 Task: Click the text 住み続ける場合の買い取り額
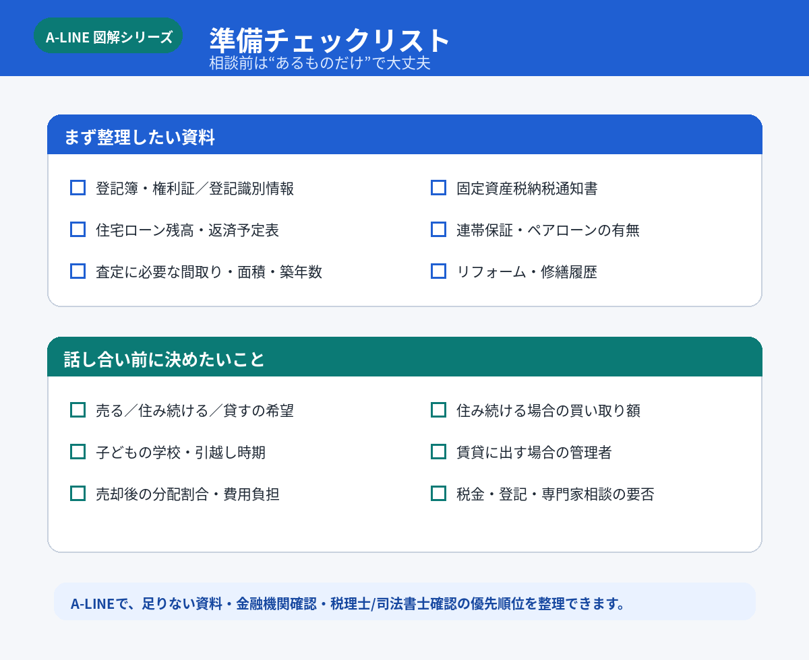click(548, 411)
